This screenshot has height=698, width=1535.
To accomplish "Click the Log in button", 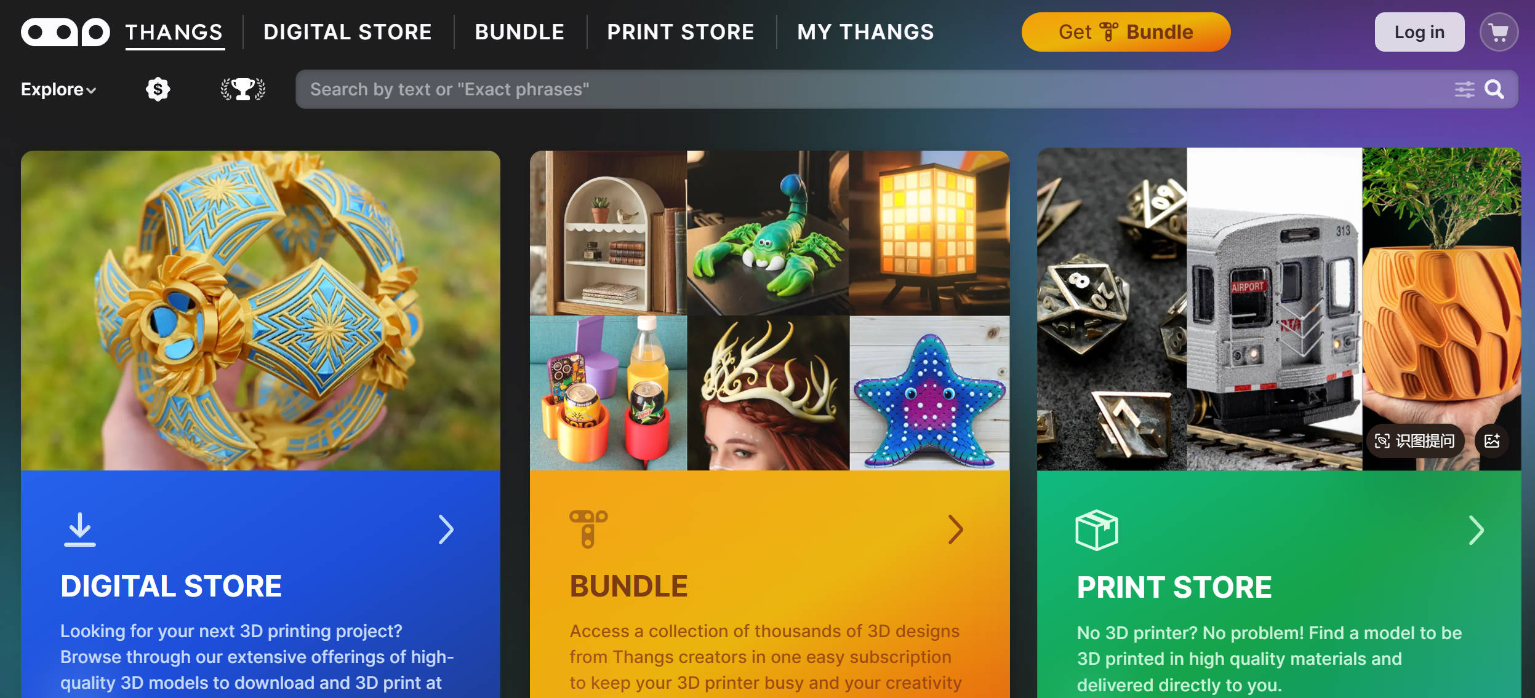I will coord(1419,32).
